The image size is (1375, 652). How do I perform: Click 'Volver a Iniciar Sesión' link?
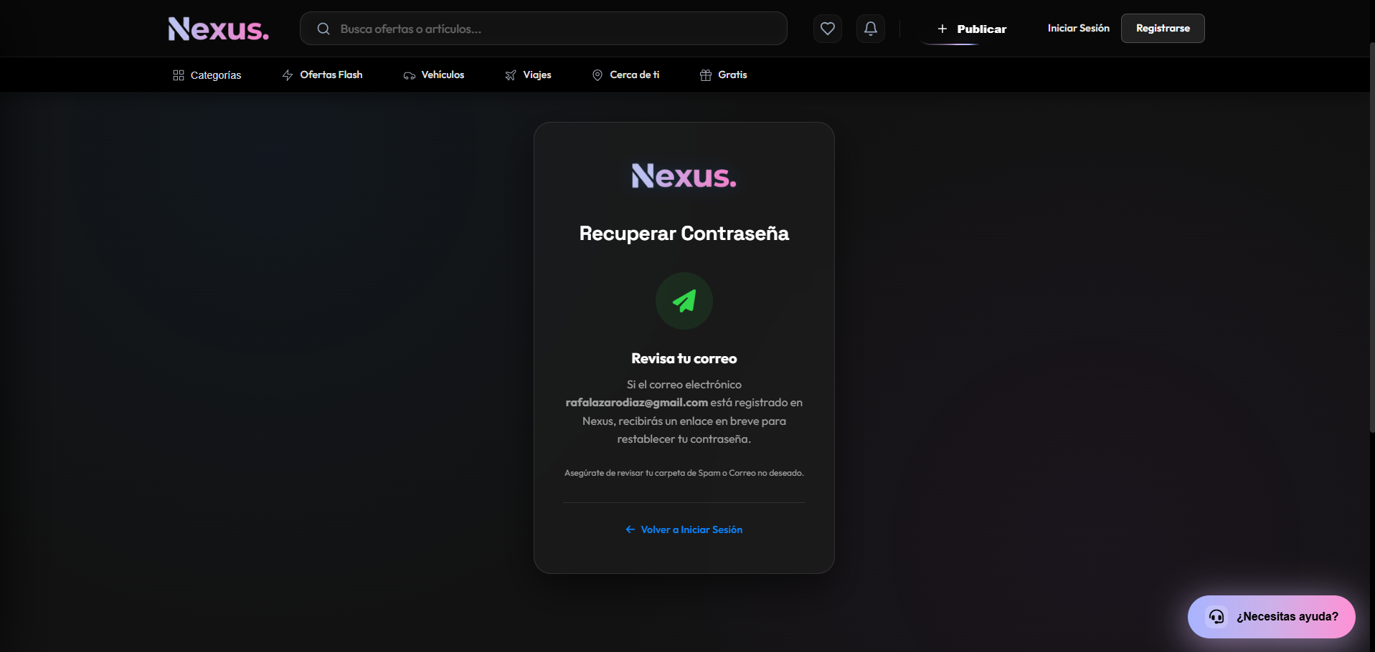click(x=684, y=529)
